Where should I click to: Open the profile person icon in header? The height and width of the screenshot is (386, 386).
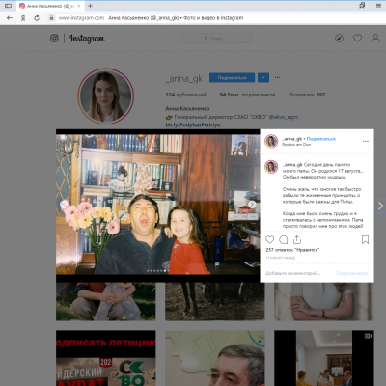coord(375,39)
